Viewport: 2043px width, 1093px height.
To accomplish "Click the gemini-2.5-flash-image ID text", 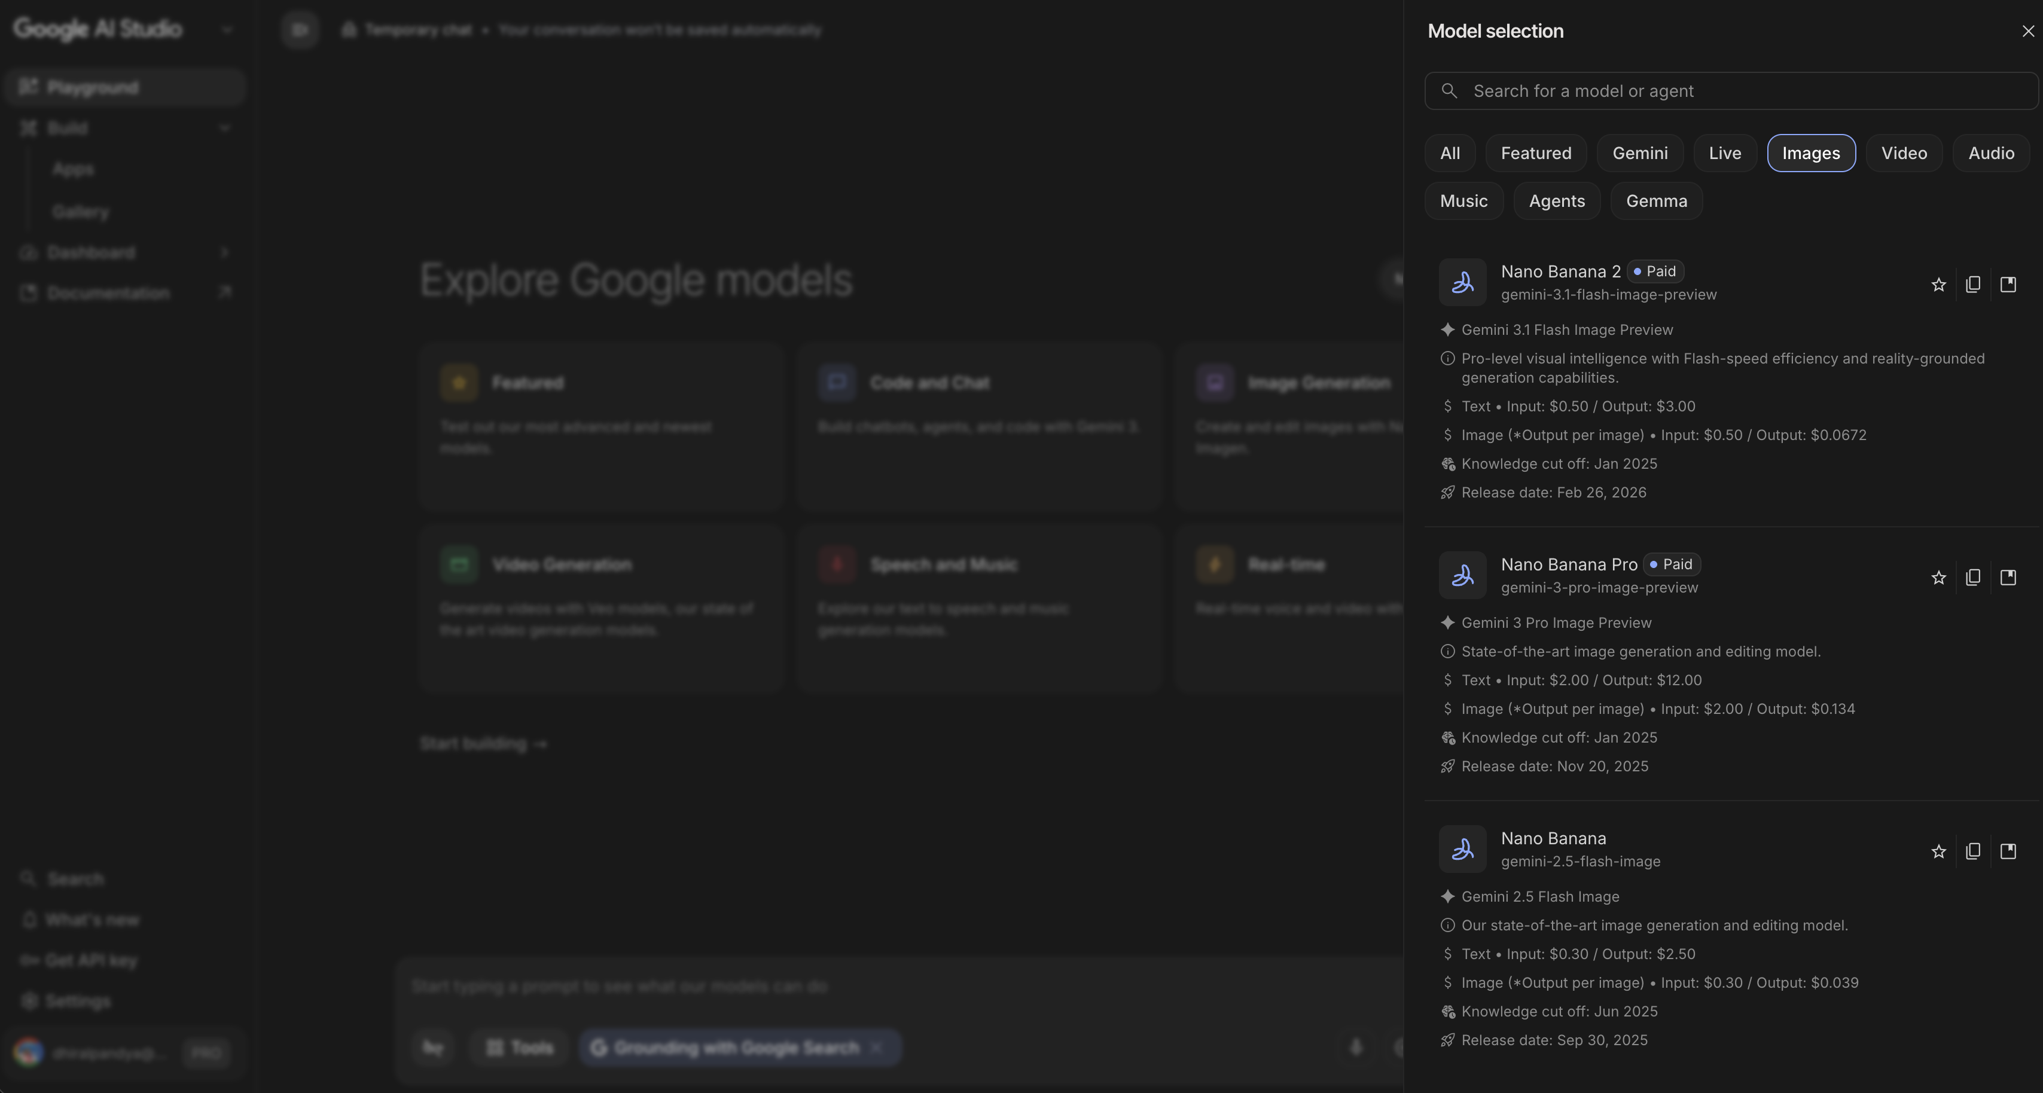I will (x=1581, y=862).
